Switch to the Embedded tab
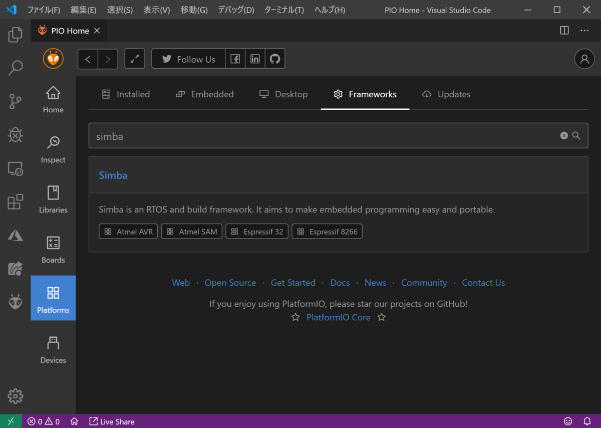601x428 pixels. click(204, 94)
